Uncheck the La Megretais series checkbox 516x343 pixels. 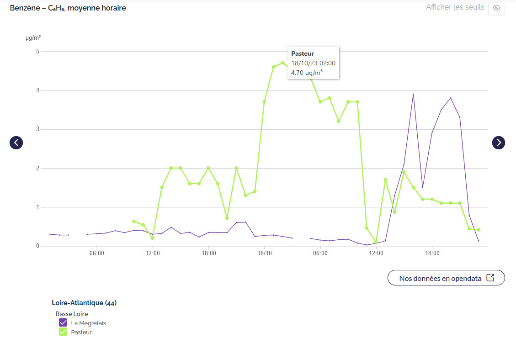click(x=63, y=322)
